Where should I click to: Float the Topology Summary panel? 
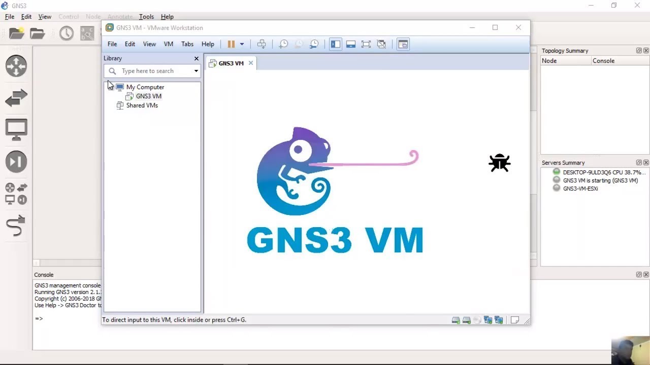639,51
